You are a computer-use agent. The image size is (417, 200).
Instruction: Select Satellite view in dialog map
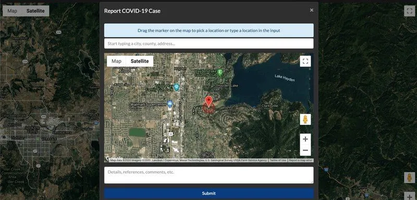pos(140,61)
